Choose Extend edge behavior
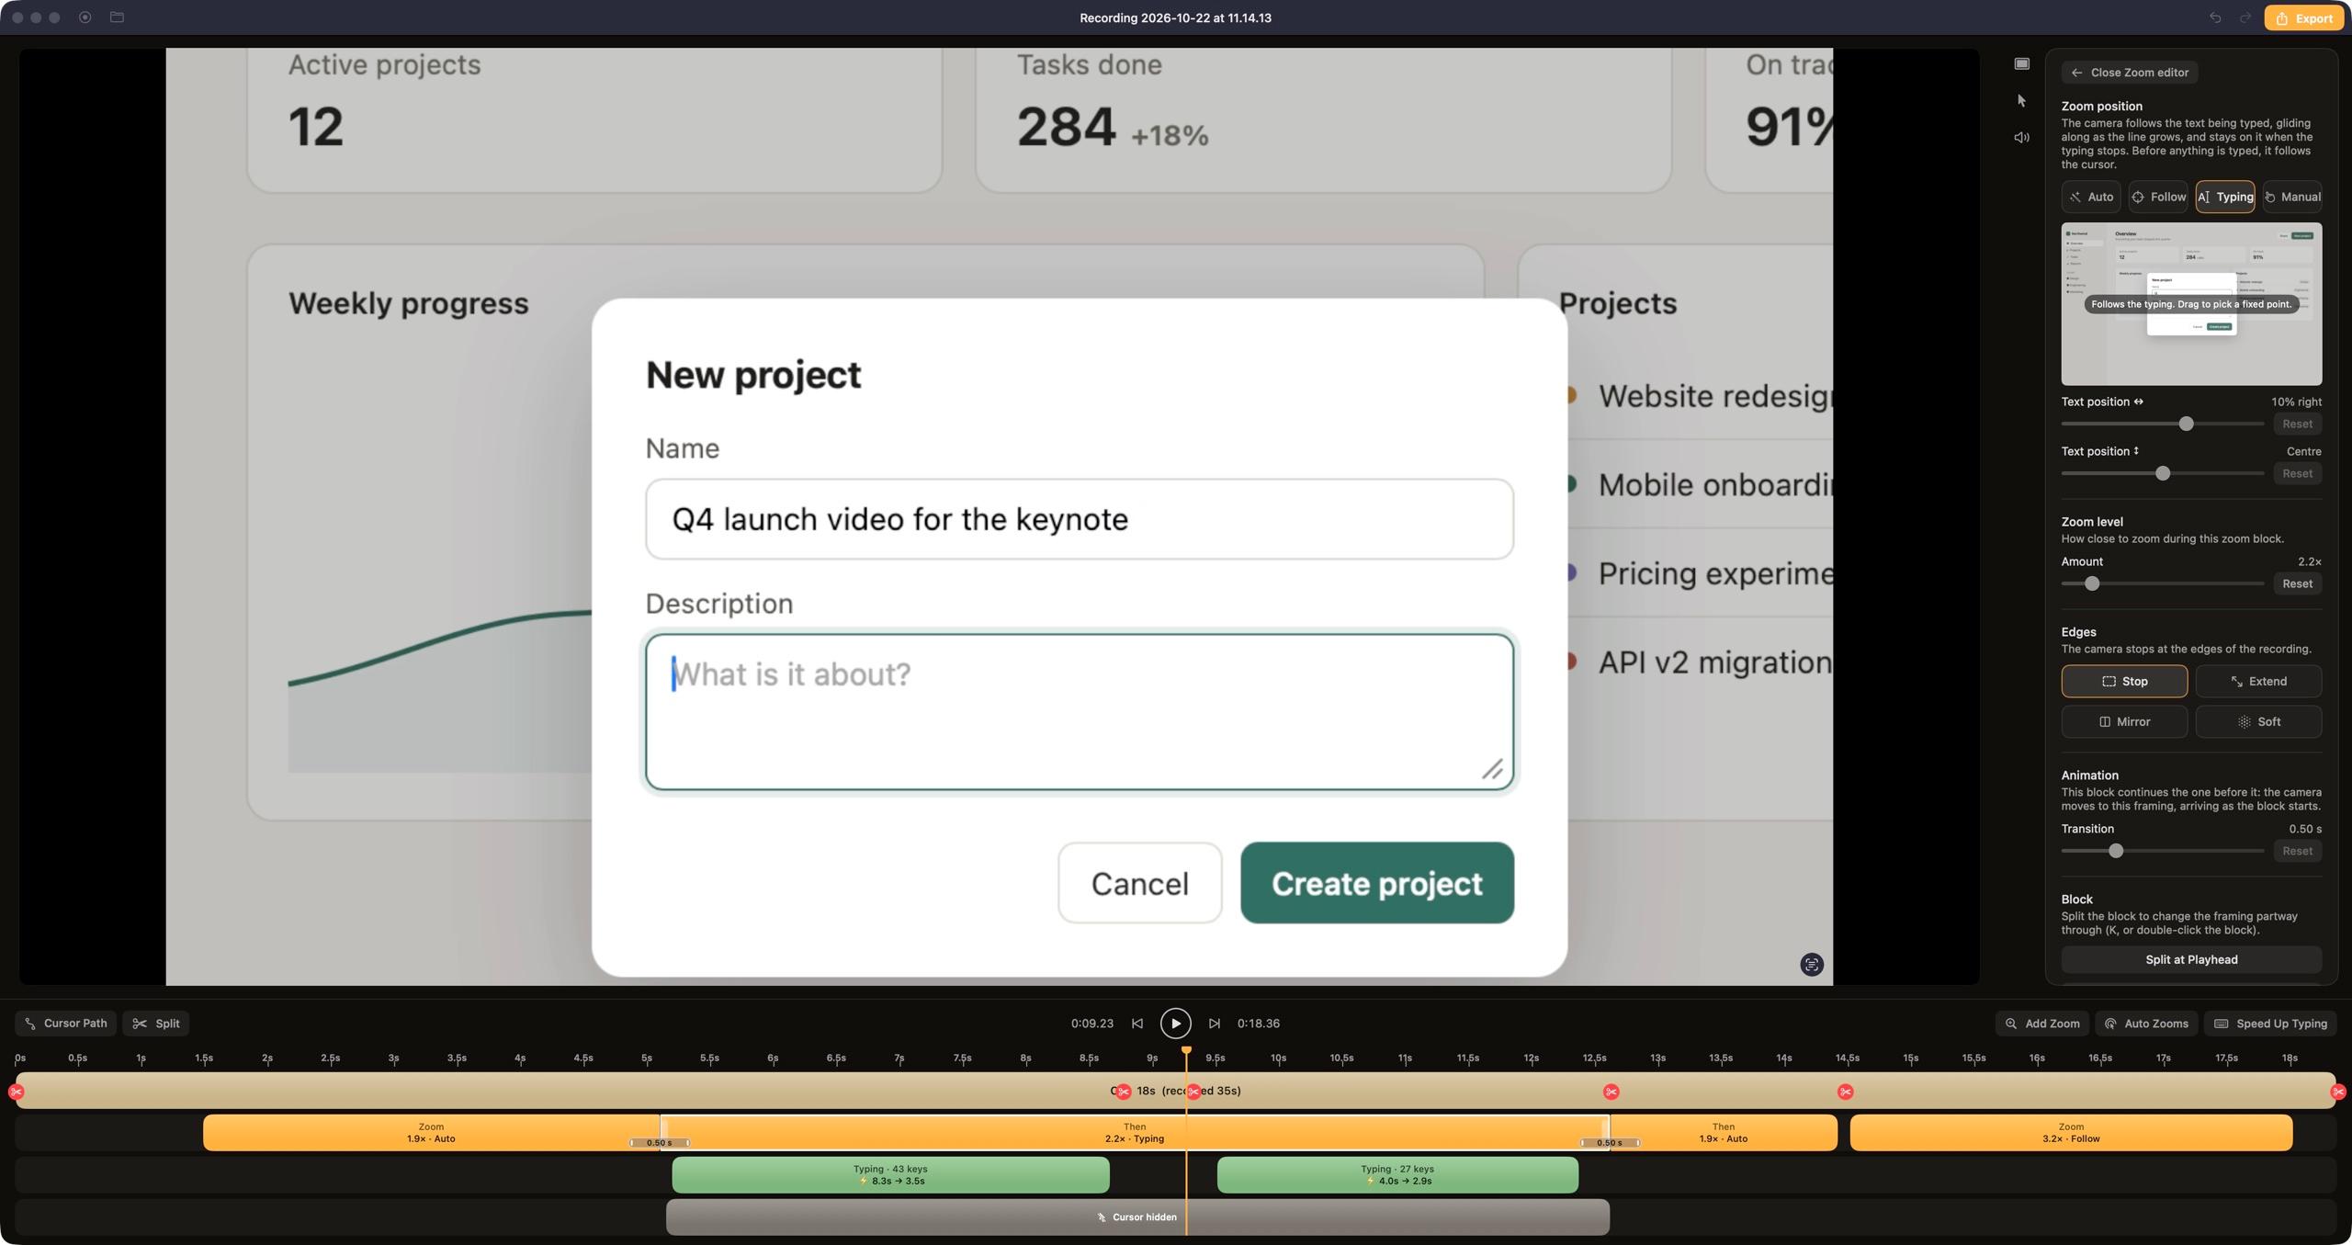2352x1245 pixels. pos(2258,681)
